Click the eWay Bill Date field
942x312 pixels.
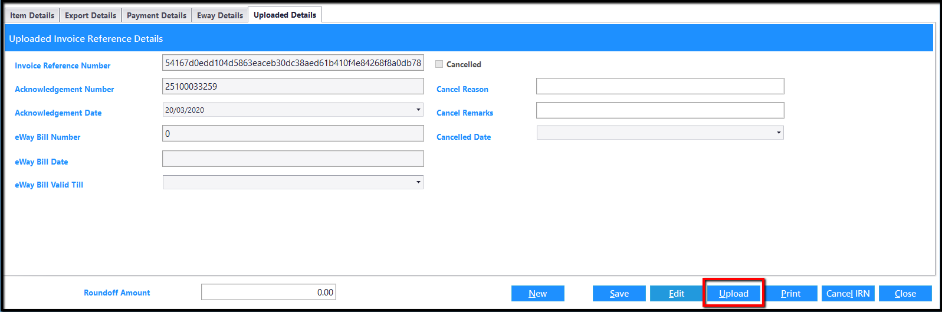point(293,159)
